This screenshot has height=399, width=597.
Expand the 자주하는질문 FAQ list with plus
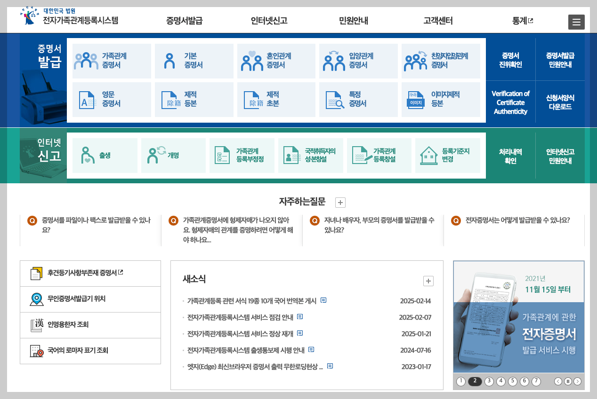(x=340, y=203)
